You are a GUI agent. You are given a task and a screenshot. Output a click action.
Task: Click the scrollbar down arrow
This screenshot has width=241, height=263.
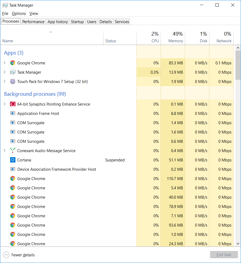tap(238, 244)
